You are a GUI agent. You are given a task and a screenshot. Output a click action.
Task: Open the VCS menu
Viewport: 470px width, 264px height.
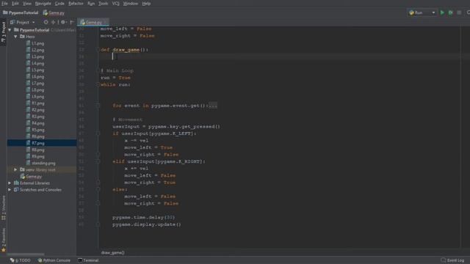pyautogui.click(x=116, y=4)
